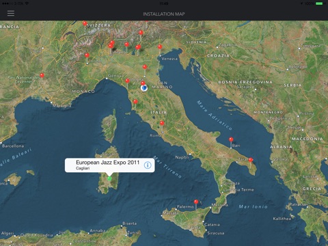The image size is (328, 246).
Task: Tap the European Jazz Expo 2011 callout title
Action: click(107, 163)
